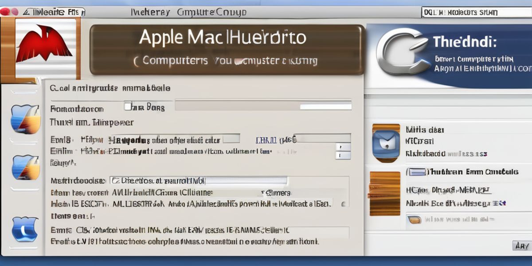The height and width of the screenshot is (266, 532).
Task: Click the Thuahan Emm Canedels row text
Action: pos(473,172)
